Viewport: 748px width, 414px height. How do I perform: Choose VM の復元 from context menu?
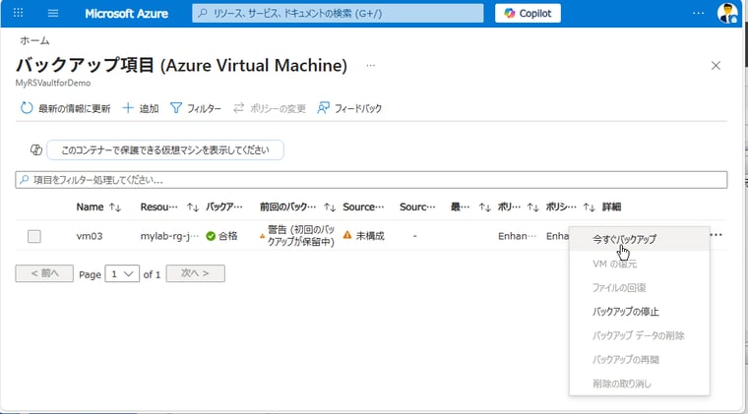[x=639, y=264]
